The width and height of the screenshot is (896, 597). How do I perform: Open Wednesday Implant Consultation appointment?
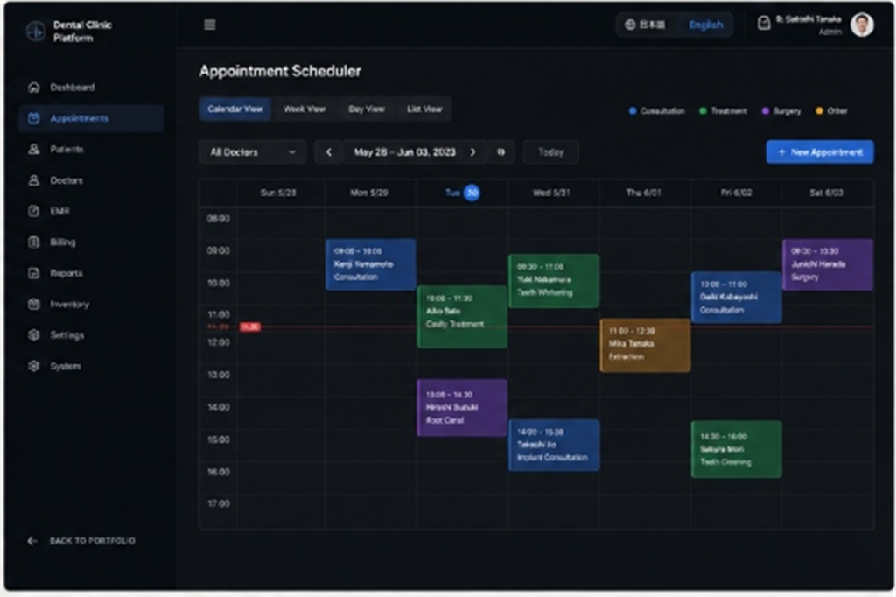(554, 445)
